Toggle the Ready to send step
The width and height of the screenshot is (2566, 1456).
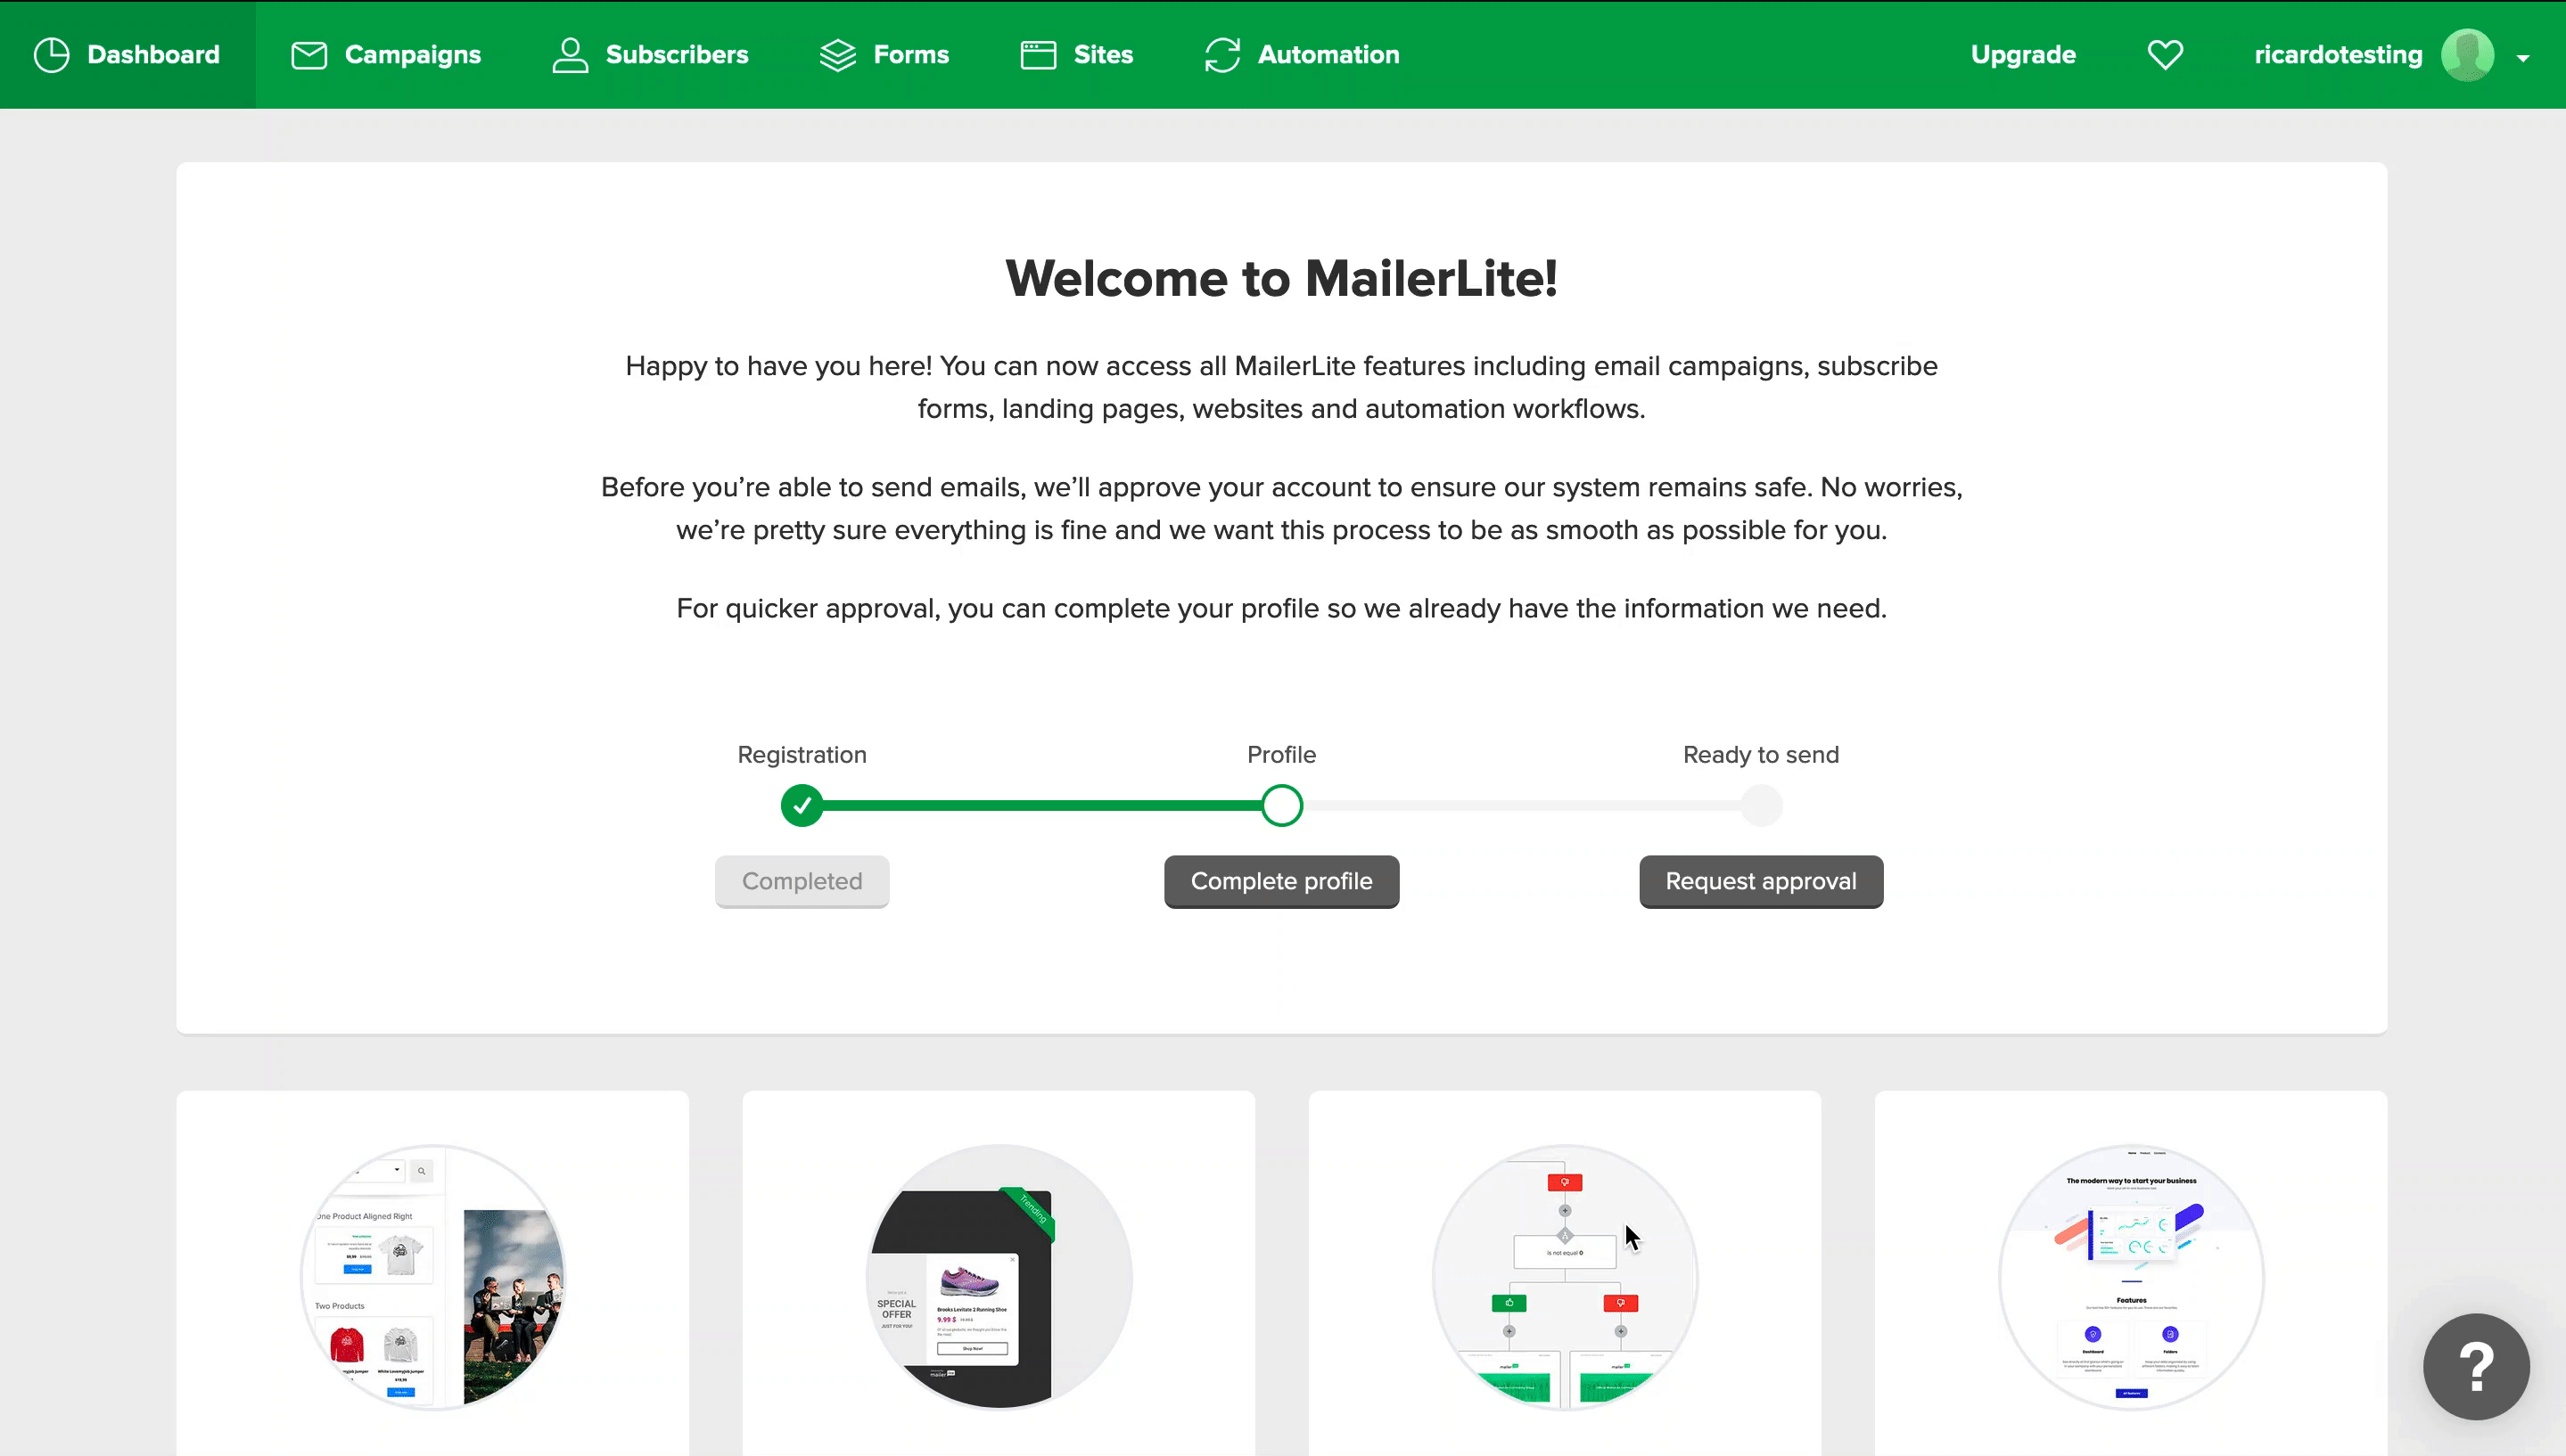click(1759, 805)
